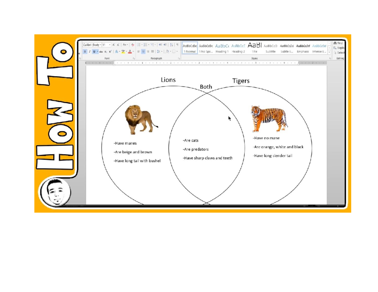378x292 pixels.
Task: Apply the Subtitle style
Action: [x=271, y=48]
